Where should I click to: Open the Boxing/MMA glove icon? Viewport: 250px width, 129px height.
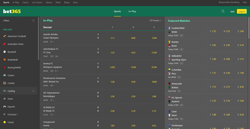tap(4, 68)
